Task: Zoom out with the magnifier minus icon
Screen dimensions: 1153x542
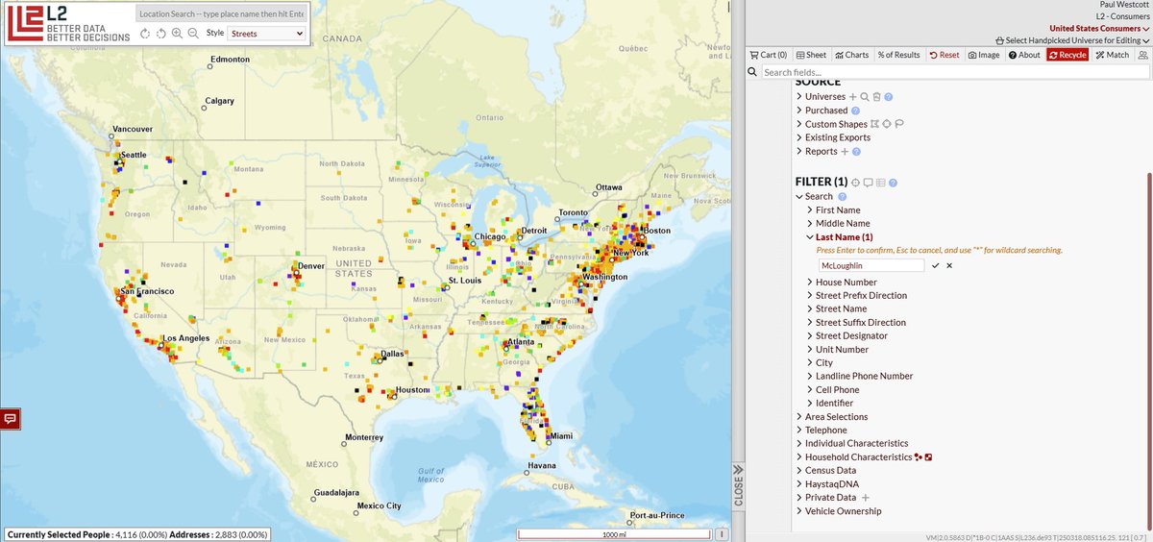Action: 193,34
